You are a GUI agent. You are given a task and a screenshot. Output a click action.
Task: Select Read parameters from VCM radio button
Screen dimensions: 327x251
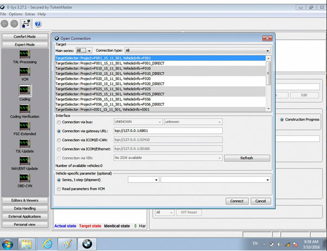tap(59, 189)
